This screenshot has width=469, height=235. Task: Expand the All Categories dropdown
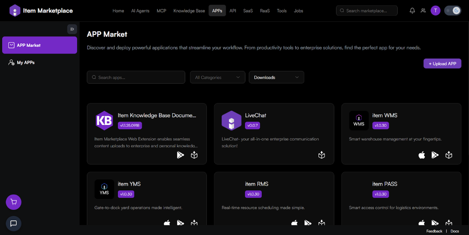coord(217,77)
